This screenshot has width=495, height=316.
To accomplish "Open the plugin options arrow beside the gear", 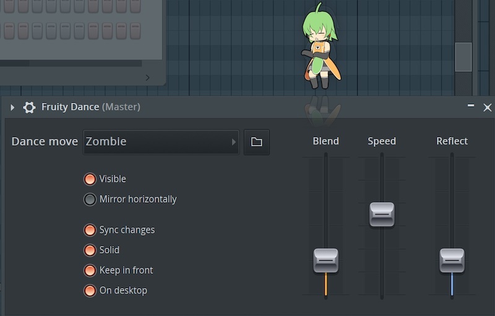I will 12,107.
